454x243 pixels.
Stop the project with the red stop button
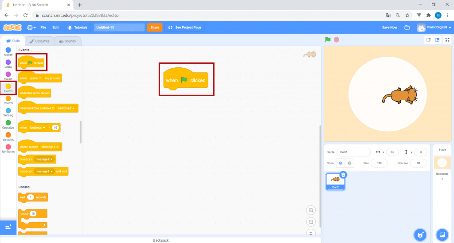337,39
